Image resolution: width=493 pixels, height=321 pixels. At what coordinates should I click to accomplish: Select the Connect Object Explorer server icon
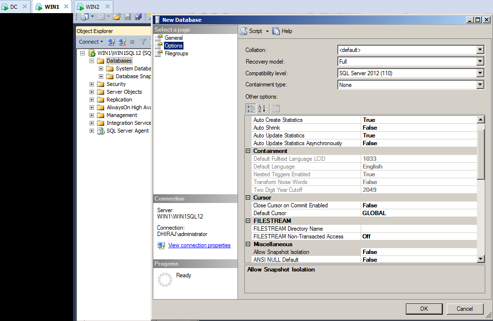pyautogui.click(x=111, y=41)
